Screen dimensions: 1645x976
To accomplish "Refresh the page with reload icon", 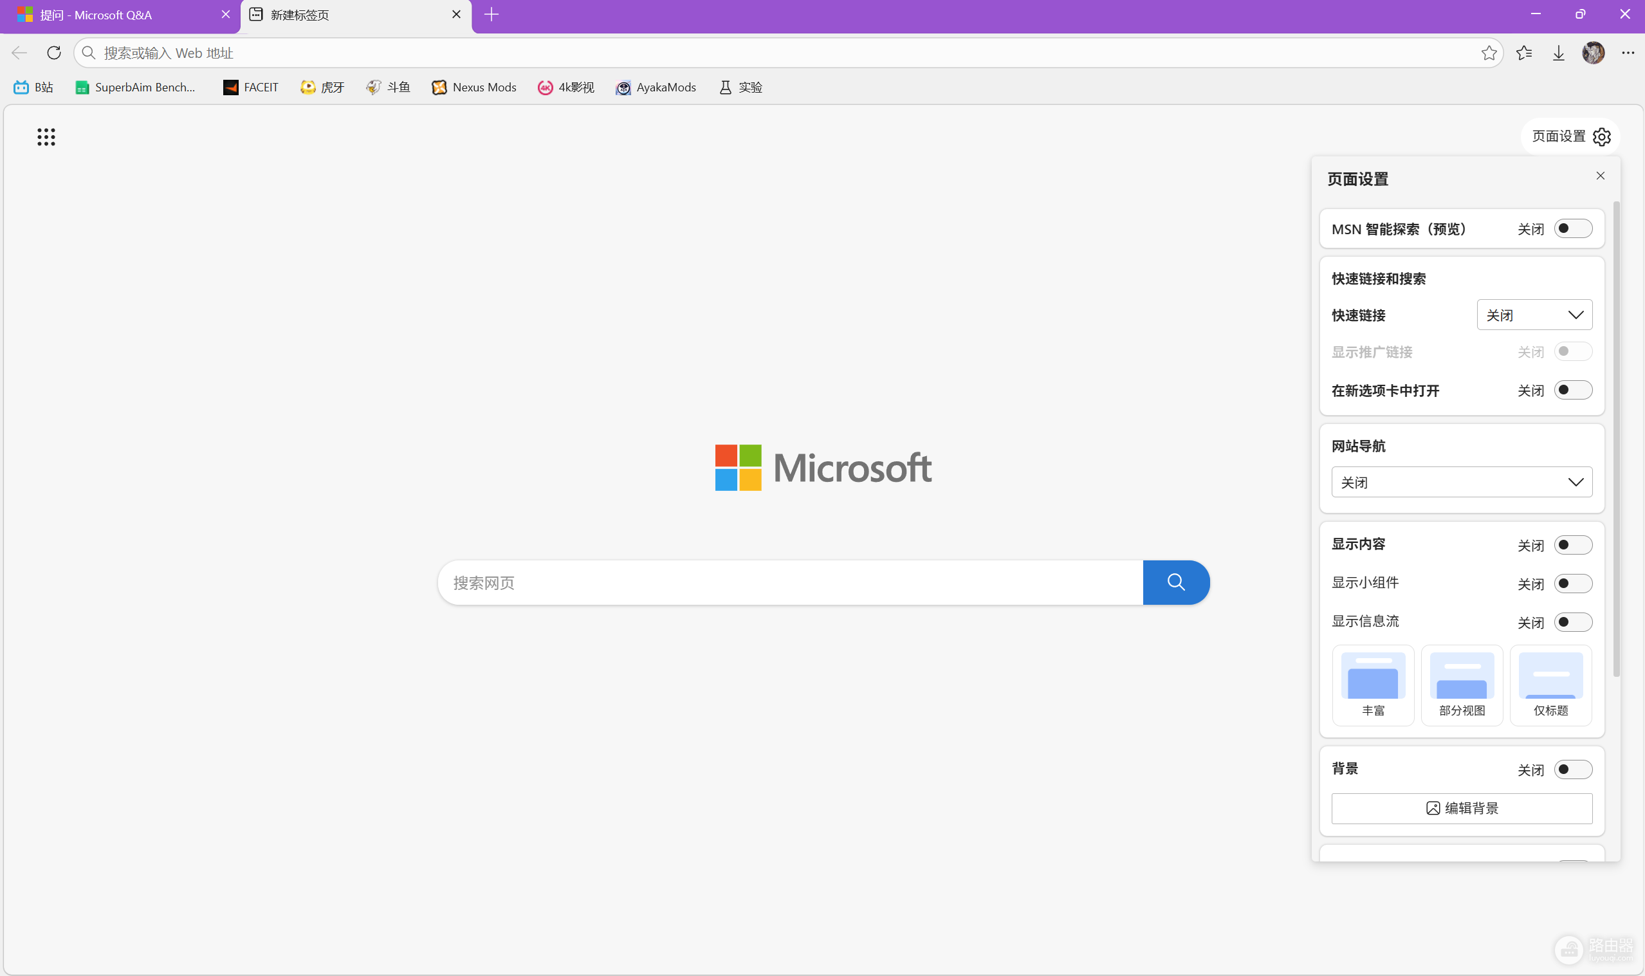I will 54,53.
